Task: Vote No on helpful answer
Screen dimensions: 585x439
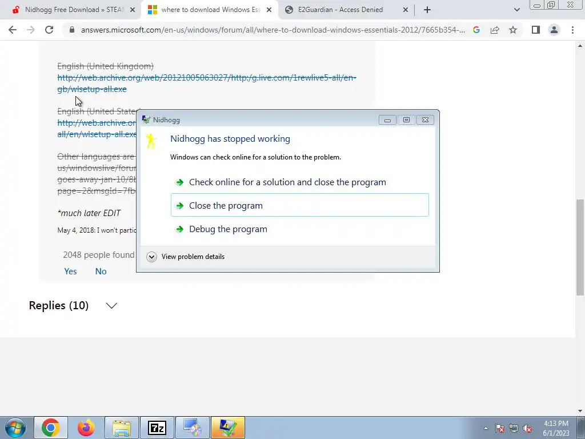Action: pyautogui.click(x=101, y=272)
